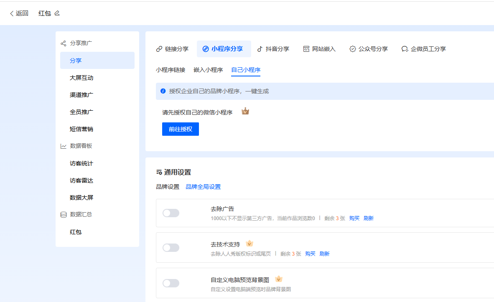
Task: Click the crown icon after 请先授权自己的微信小程序
Action: click(x=245, y=112)
